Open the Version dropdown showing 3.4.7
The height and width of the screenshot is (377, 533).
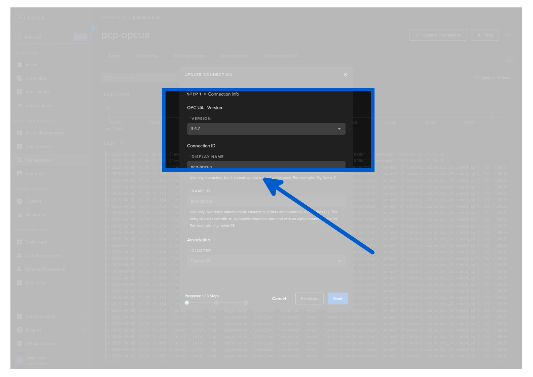point(266,129)
